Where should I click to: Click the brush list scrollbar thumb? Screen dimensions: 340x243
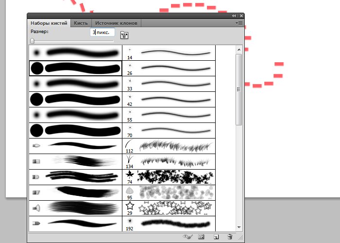click(x=239, y=89)
